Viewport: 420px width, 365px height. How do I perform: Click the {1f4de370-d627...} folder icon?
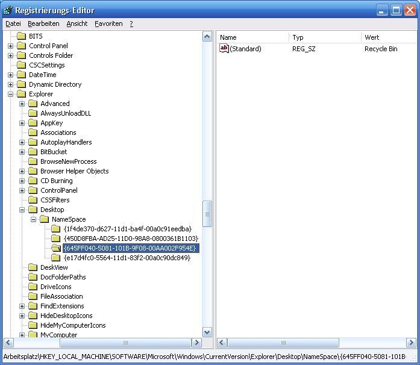tap(56, 229)
